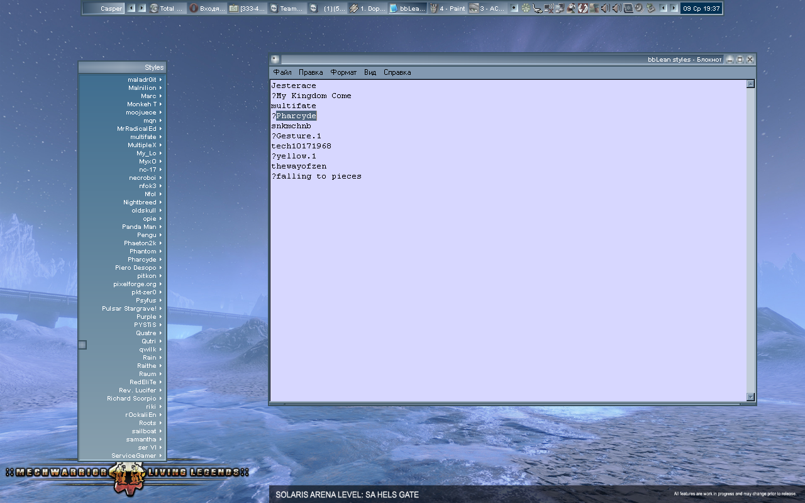Expand the samantha styles submenu
The image size is (805, 503).
[x=122, y=439]
